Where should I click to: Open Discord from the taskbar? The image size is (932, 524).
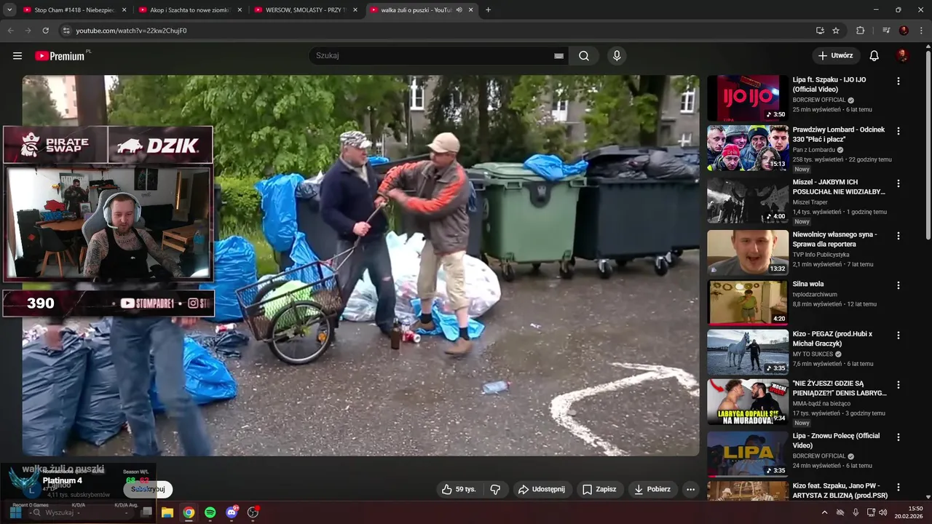(232, 512)
